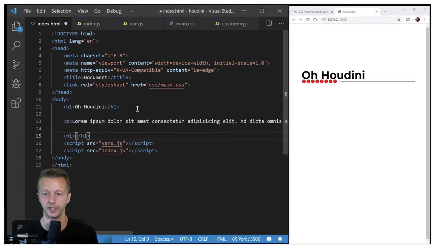Screen dimensions: 435x248
Task: Open the View menu
Action: [x=83, y=11]
